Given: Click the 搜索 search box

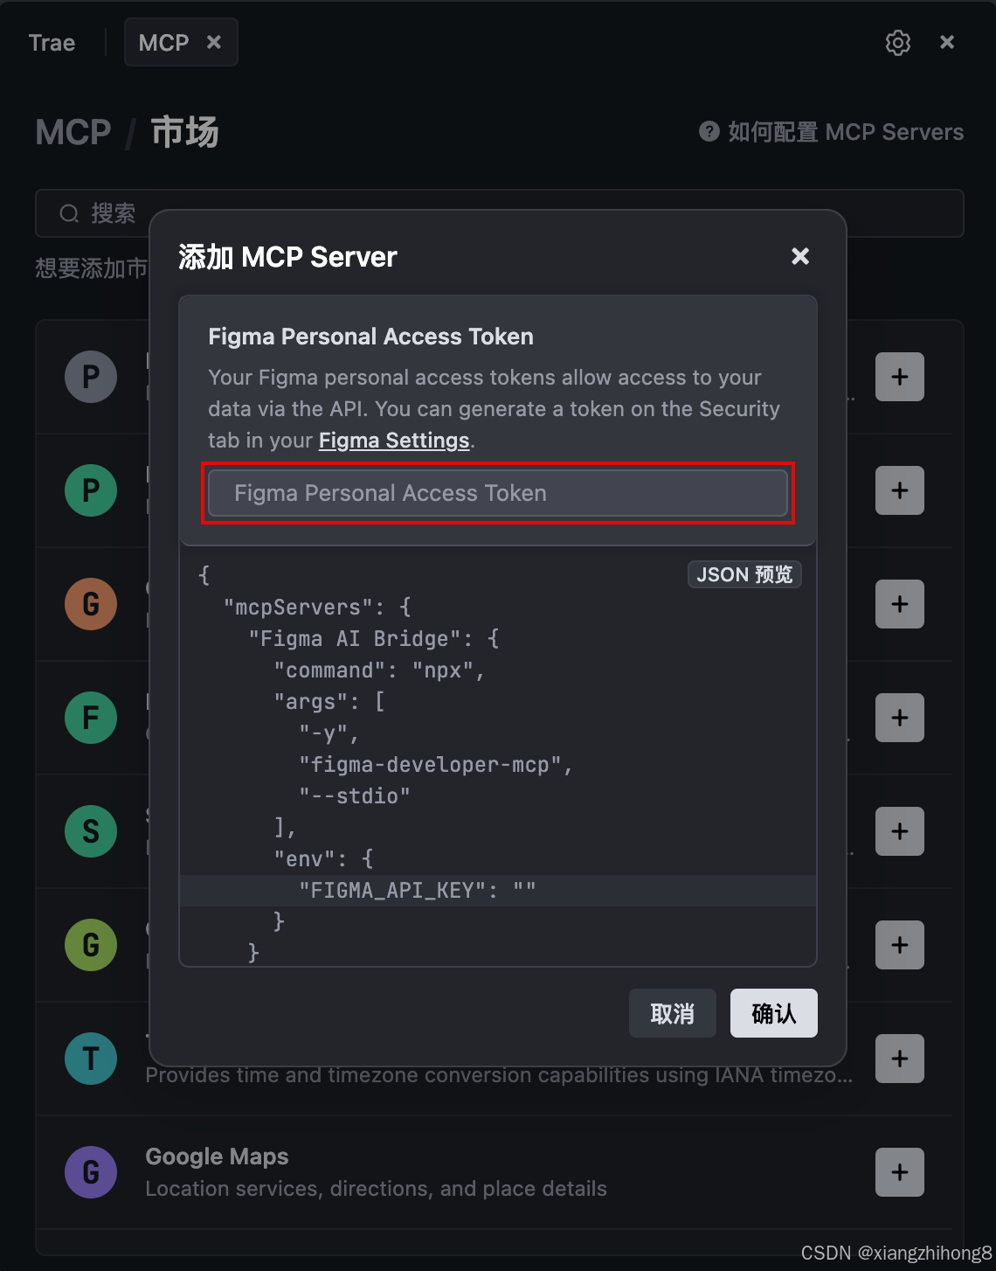Looking at the screenshot, I should pyautogui.click(x=96, y=213).
